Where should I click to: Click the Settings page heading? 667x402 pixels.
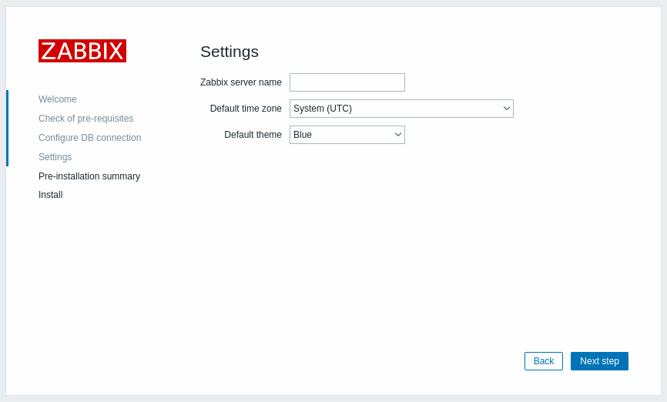pos(230,52)
